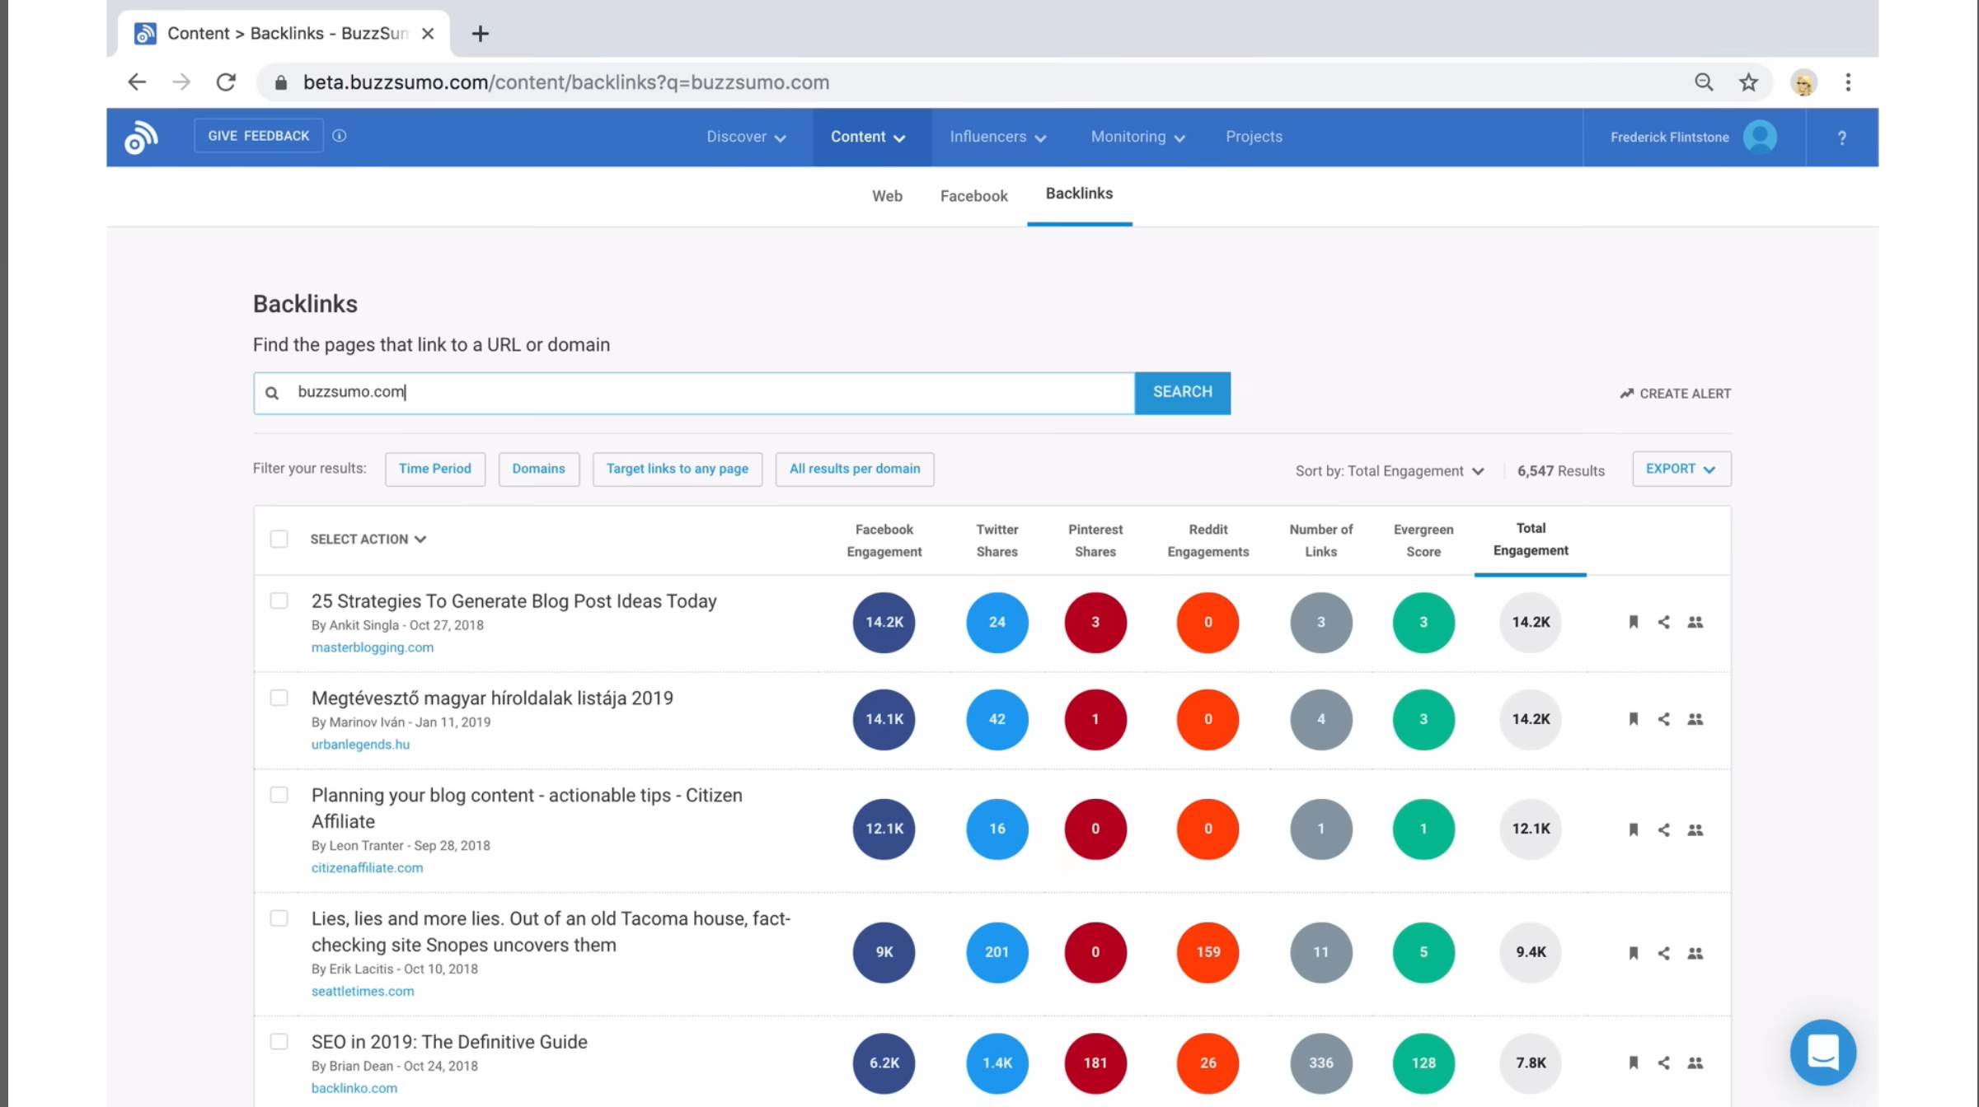Open the All results per domain filter
Screen dimensions: 1979x1107
(854, 469)
